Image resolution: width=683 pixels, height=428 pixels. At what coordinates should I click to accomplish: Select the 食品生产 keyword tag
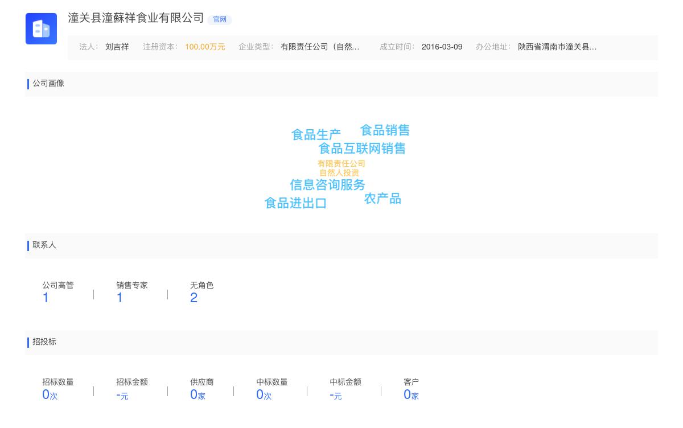[x=316, y=135]
